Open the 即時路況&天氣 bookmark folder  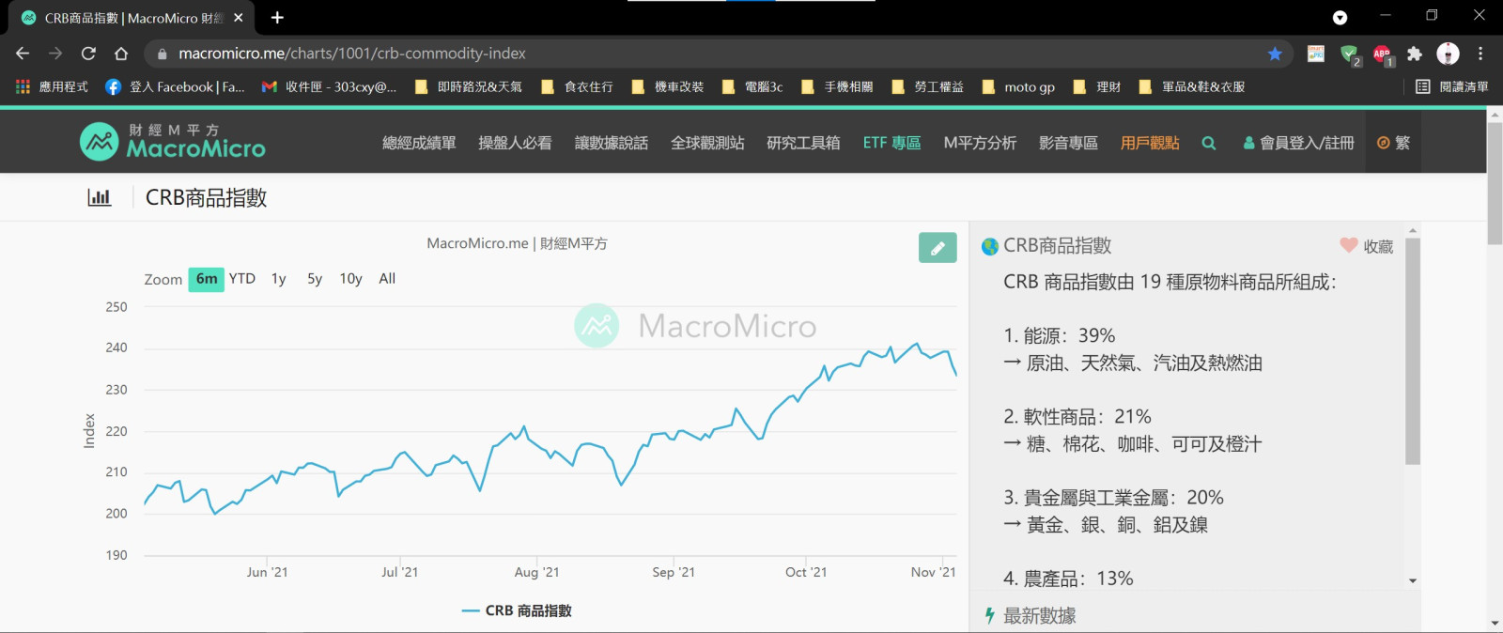tap(468, 86)
